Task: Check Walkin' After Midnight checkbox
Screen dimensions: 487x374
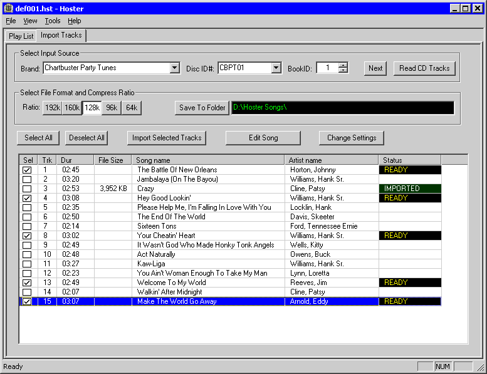Action: pyautogui.click(x=27, y=292)
